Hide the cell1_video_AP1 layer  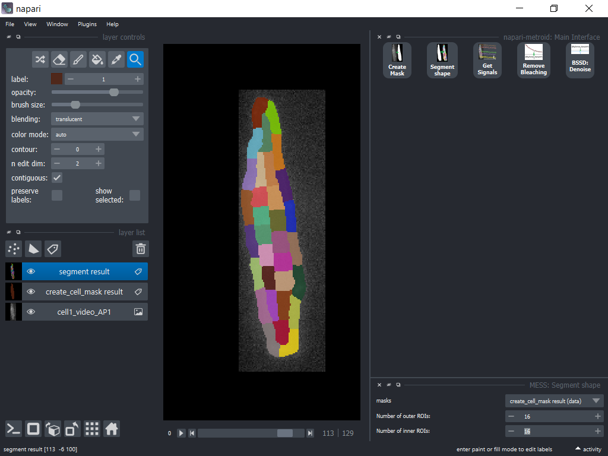tap(31, 312)
